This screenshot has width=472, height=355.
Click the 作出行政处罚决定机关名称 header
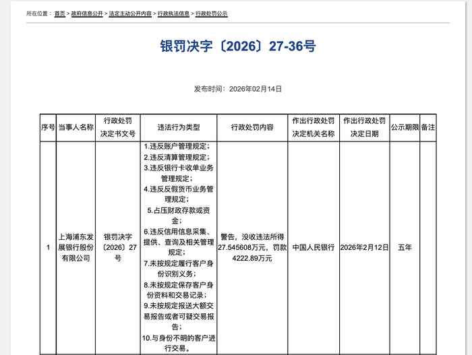click(314, 127)
